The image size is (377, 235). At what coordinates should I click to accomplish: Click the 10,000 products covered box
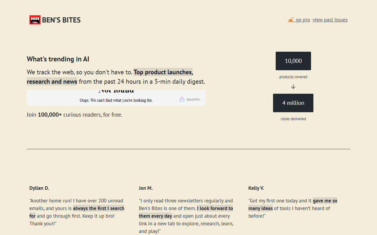pyautogui.click(x=293, y=61)
